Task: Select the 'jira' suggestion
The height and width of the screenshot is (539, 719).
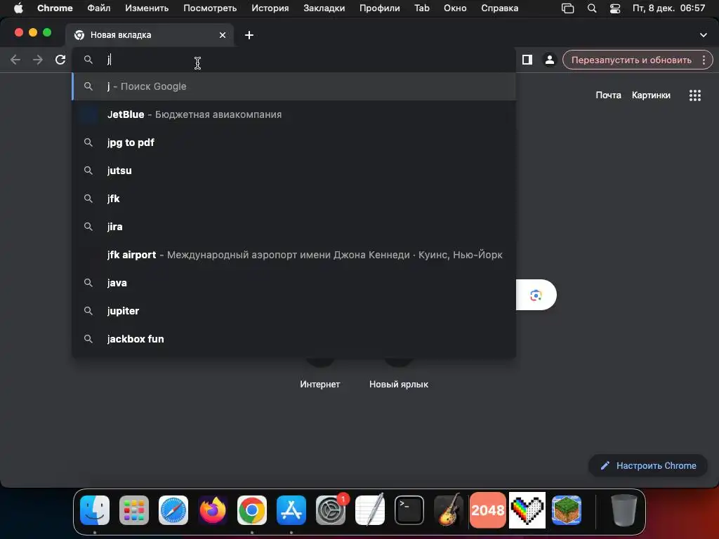Action: 294,227
